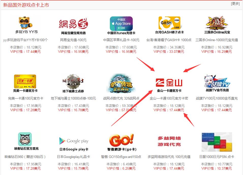The width and height of the screenshot is (243, 175).
Task: Open 地下城与勇士10000点券-100元 link
Action: pos(73,98)
